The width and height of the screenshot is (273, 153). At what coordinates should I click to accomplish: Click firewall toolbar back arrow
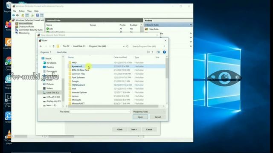[14, 15]
